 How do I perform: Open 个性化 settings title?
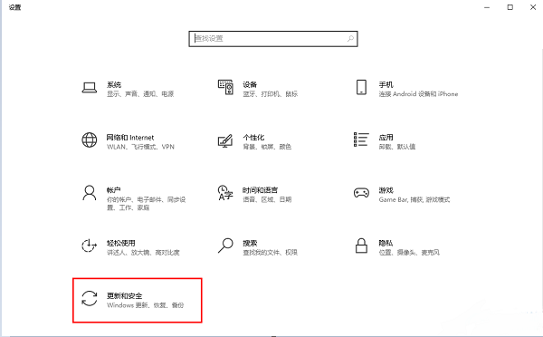(x=253, y=138)
